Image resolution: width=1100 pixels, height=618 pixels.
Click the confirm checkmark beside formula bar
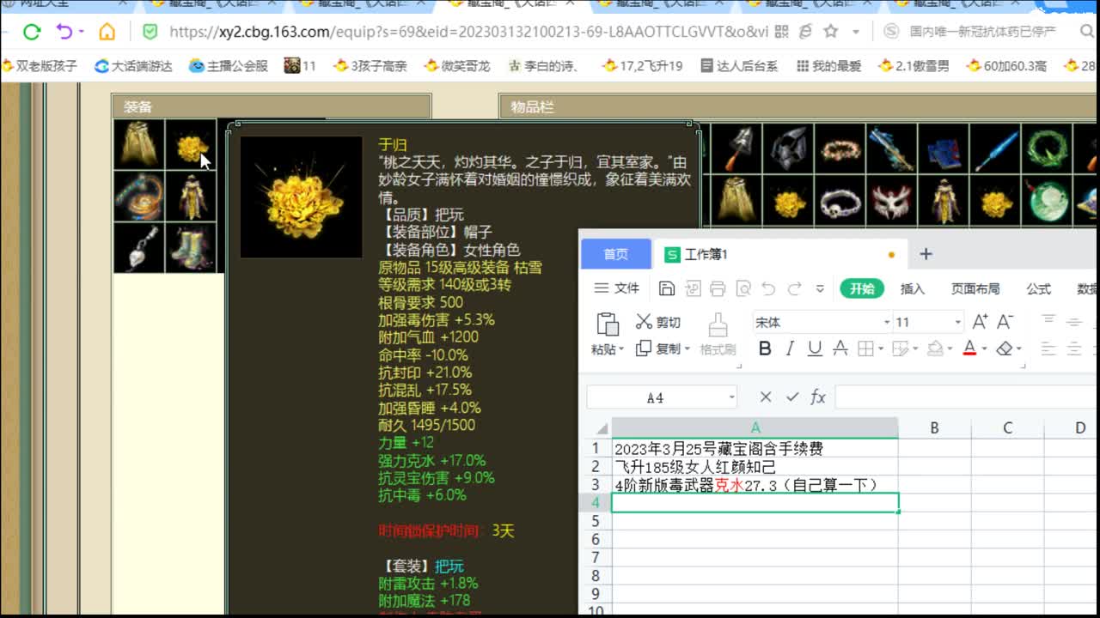(792, 397)
